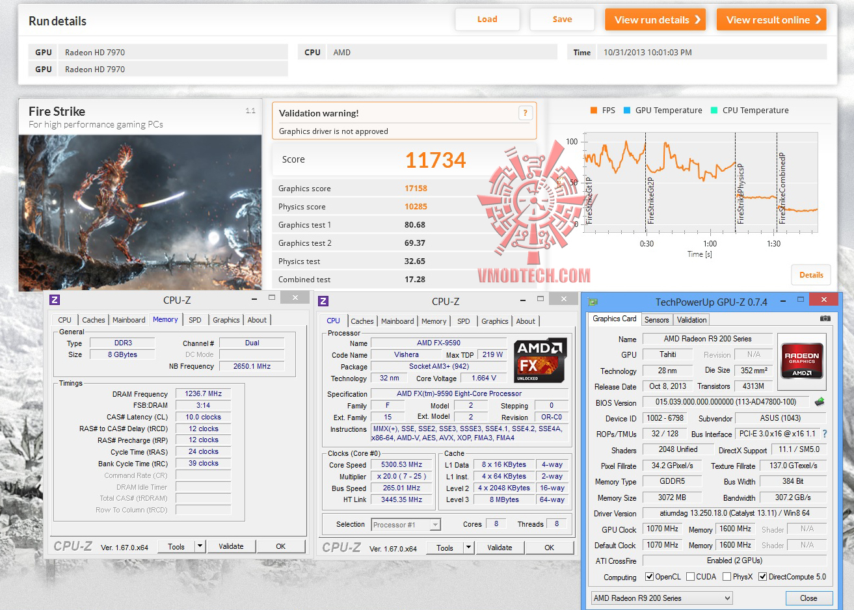Click the NB Frequency value 2650.1 MHz
The height and width of the screenshot is (610, 854).
[252, 366]
